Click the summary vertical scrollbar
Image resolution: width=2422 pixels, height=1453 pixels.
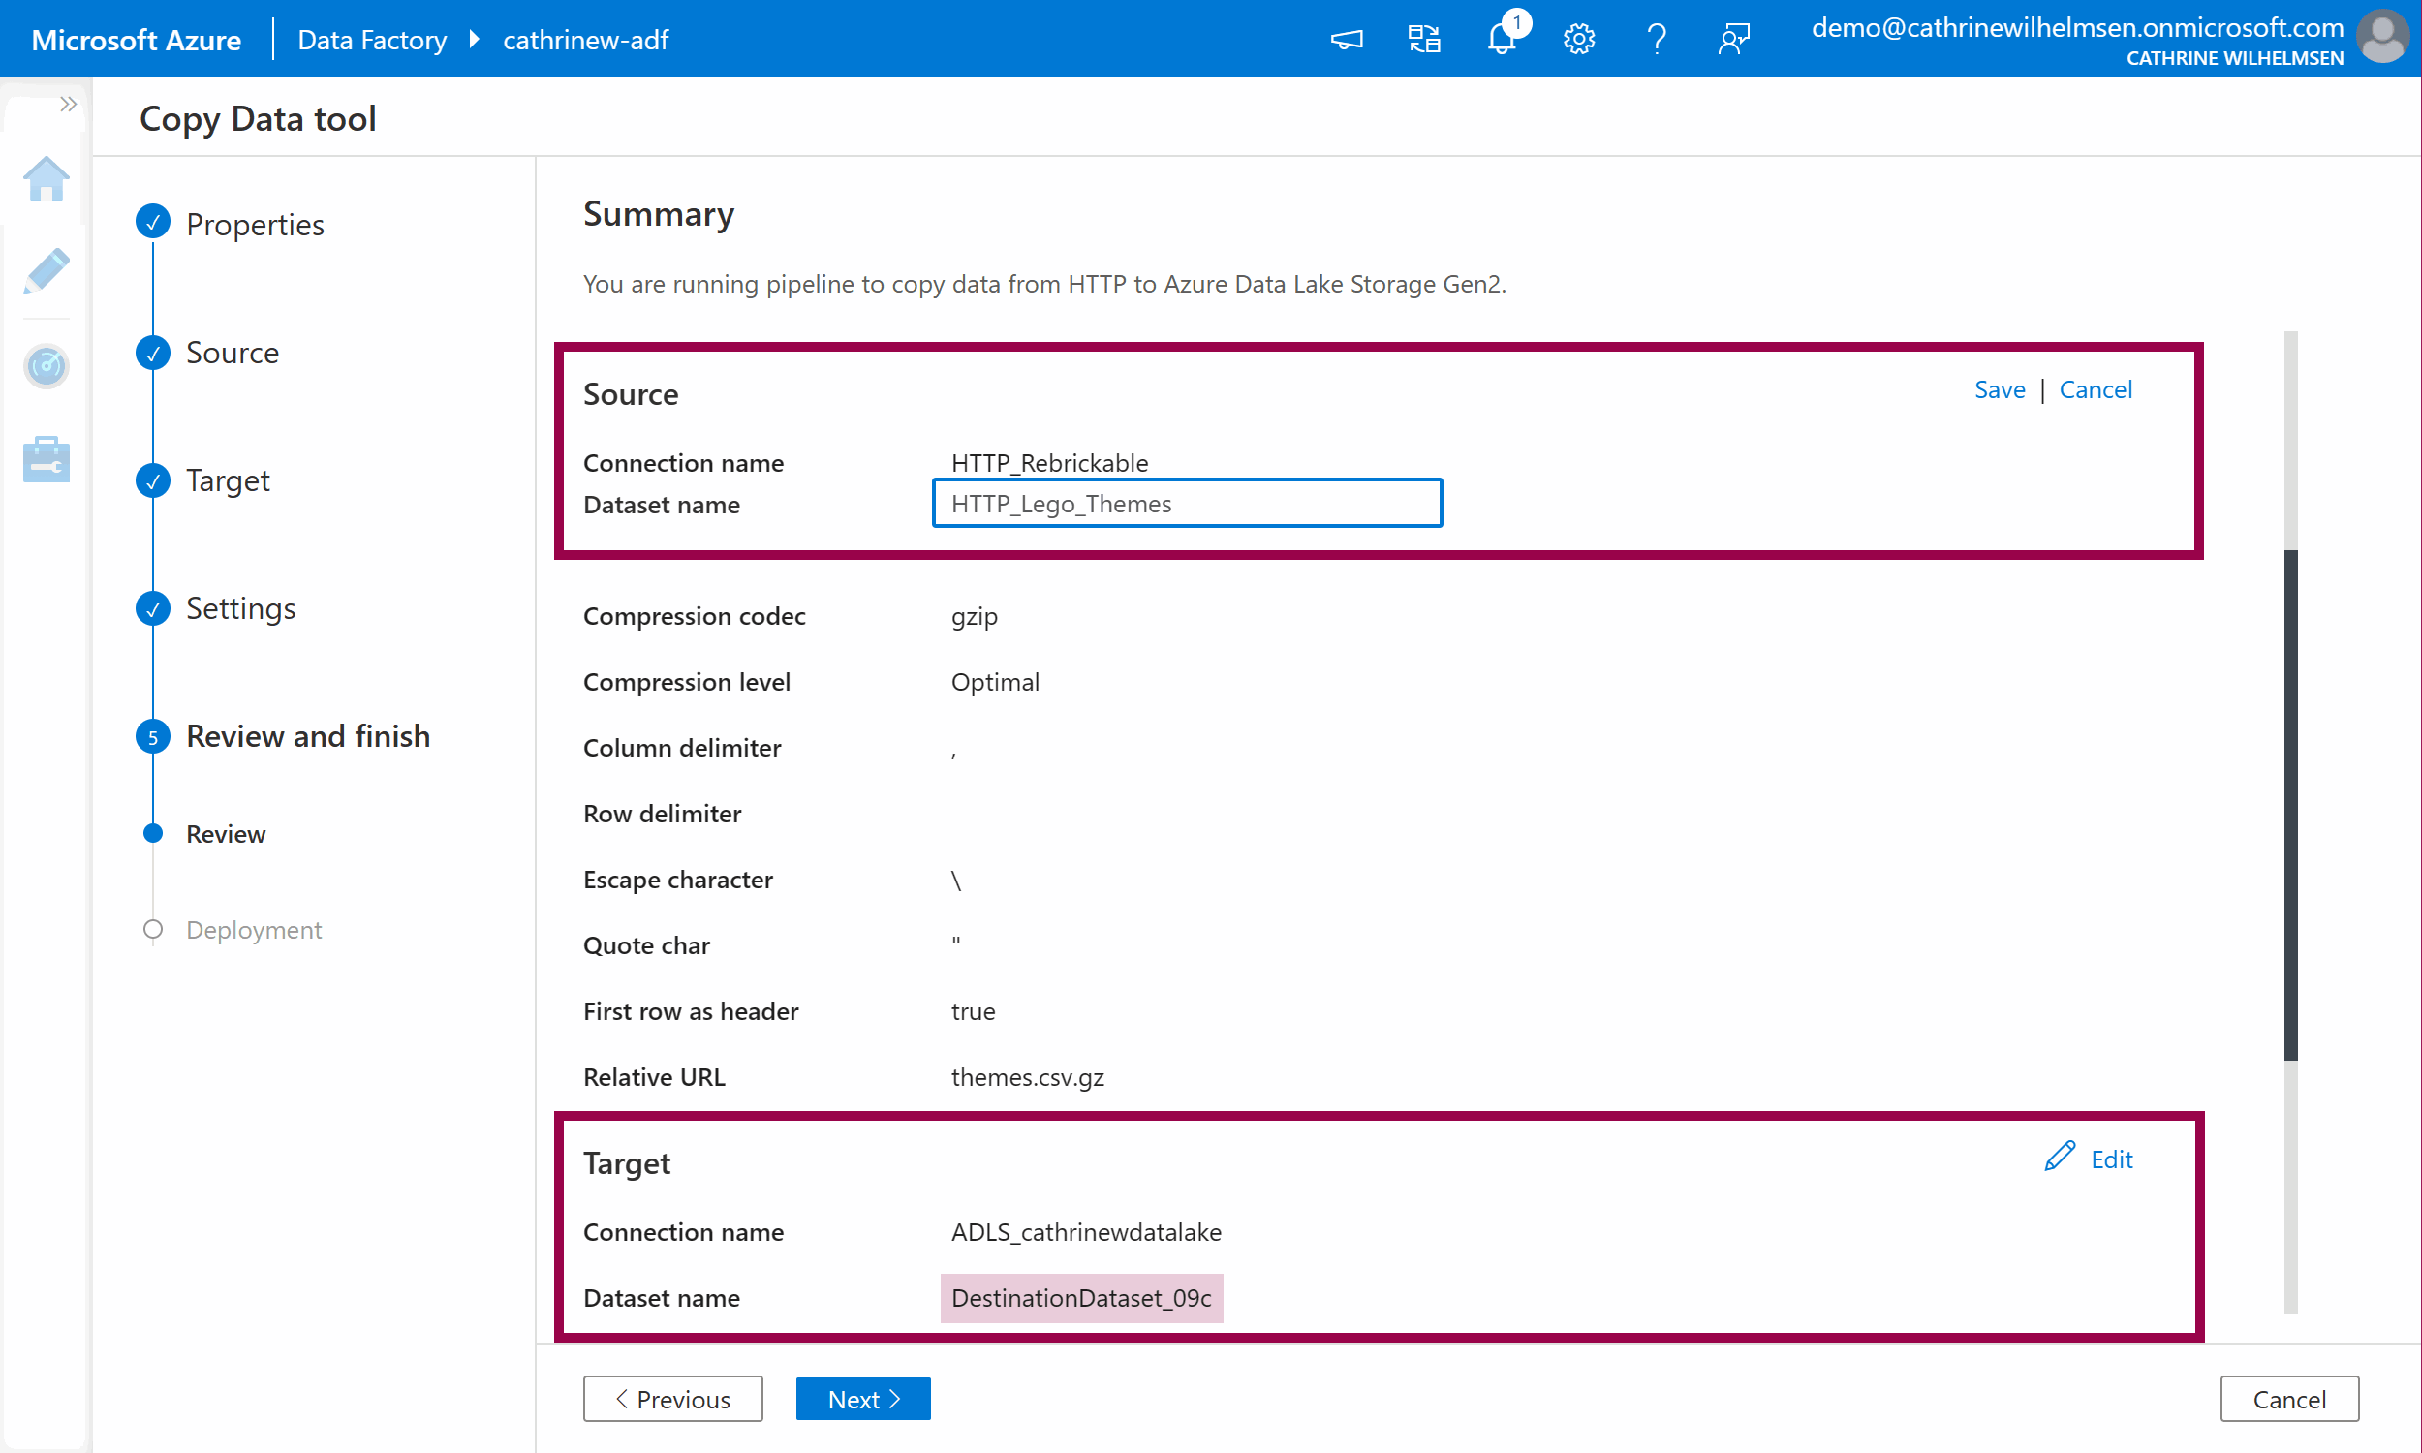[2290, 803]
